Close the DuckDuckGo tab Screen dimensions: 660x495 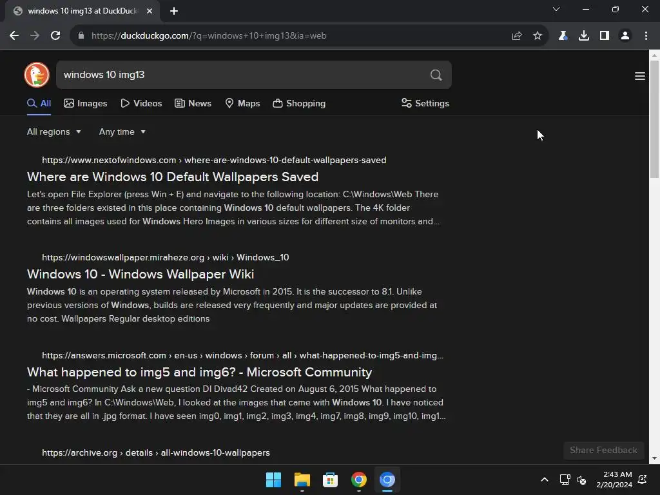(x=150, y=11)
